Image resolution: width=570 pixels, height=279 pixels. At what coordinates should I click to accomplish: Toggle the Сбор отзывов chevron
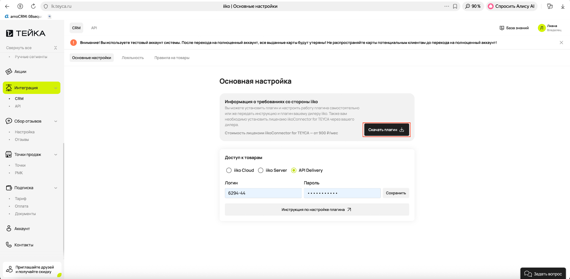click(x=56, y=121)
